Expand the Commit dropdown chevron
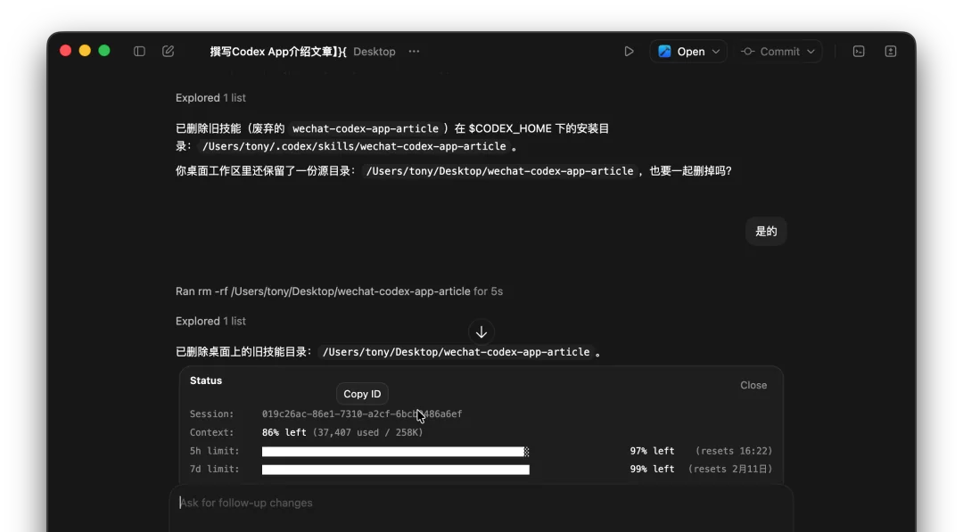The height and width of the screenshot is (532, 963). click(810, 51)
